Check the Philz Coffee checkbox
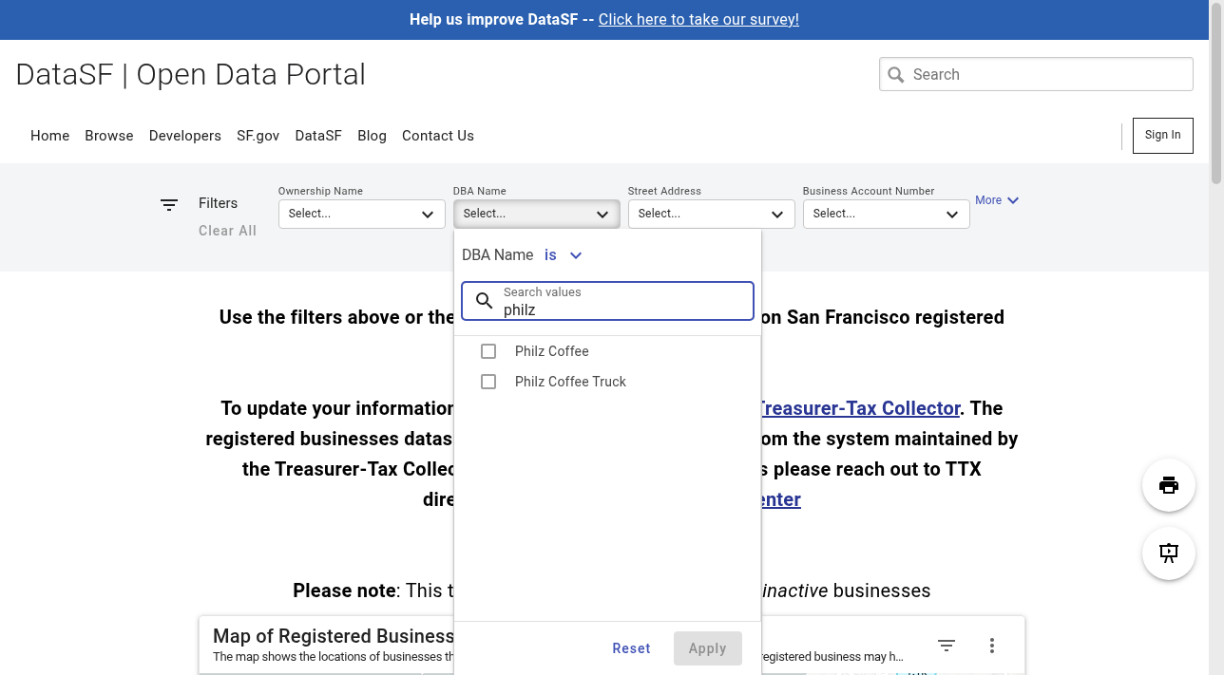This screenshot has width=1224, height=675. pyautogui.click(x=488, y=351)
